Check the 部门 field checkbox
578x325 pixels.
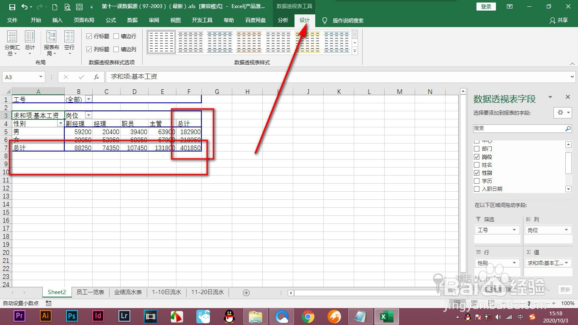(x=477, y=149)
